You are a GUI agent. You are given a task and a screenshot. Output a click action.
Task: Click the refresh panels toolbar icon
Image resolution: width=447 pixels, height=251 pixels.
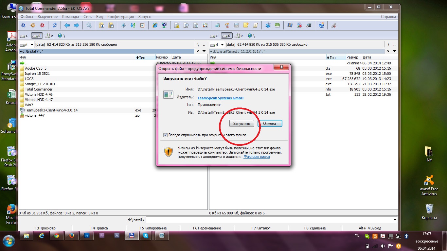click(55, 25)
